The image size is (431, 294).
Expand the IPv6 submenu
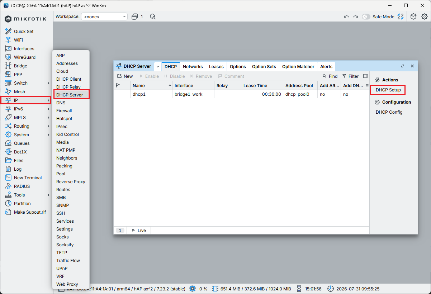coord(48,109)
